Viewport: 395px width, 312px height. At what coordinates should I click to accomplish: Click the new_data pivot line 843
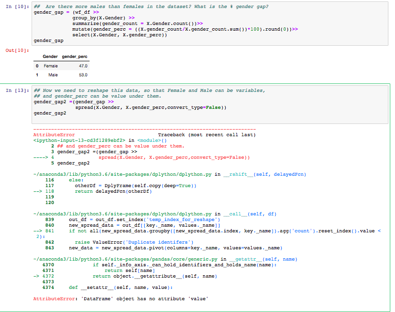(x=176, y=248)
